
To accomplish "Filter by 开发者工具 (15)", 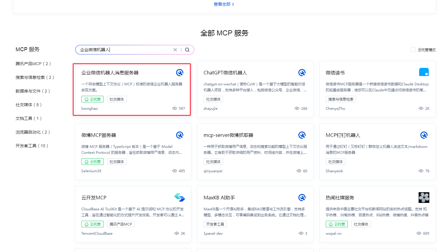I will click(x=32, y=146).
